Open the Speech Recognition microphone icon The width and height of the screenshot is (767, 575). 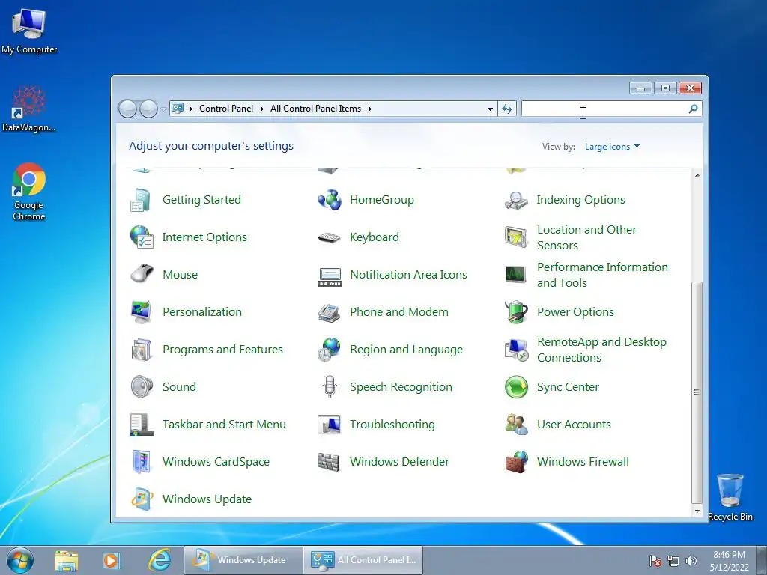click(x=330, y=387)
